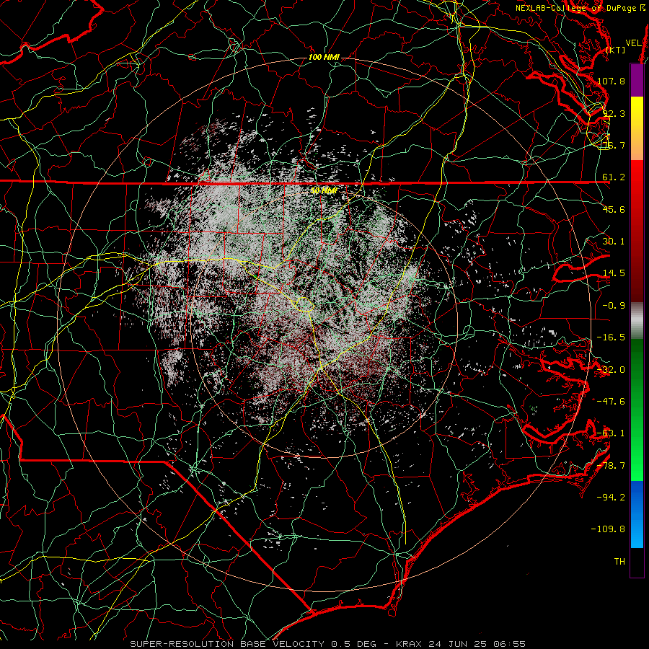Click the 45.6 value on velocity scale
Image resolution: width=649 pixels, height=649 pixels.
(614, 209)
